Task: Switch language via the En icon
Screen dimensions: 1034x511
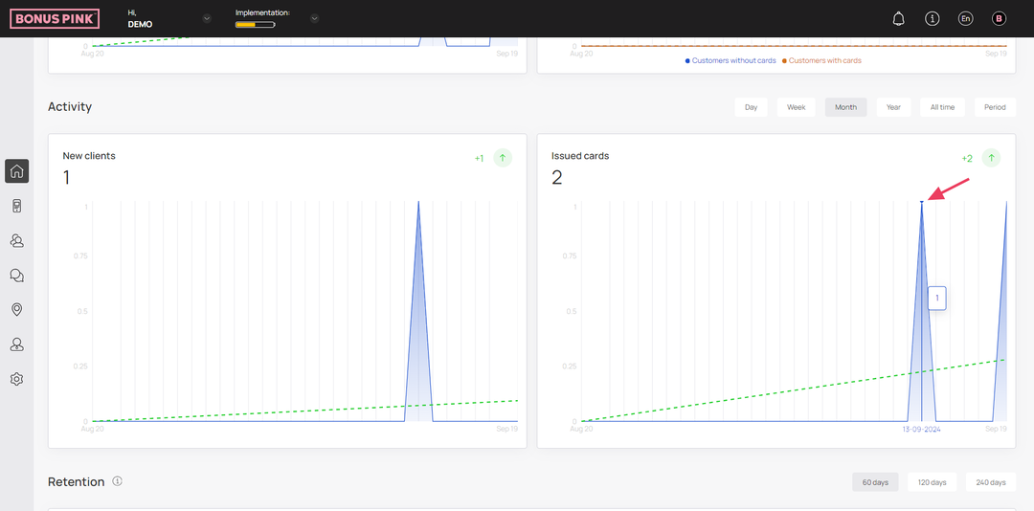Action: [965, 18]
